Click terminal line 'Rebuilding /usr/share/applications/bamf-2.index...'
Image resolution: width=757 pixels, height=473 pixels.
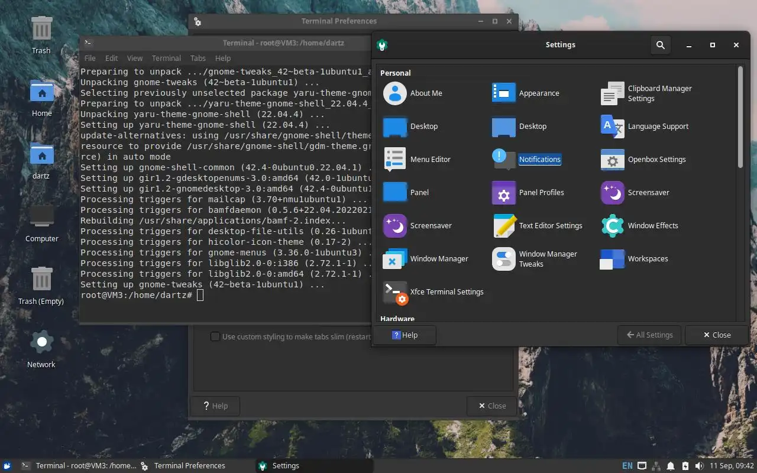tap(213, 221)
